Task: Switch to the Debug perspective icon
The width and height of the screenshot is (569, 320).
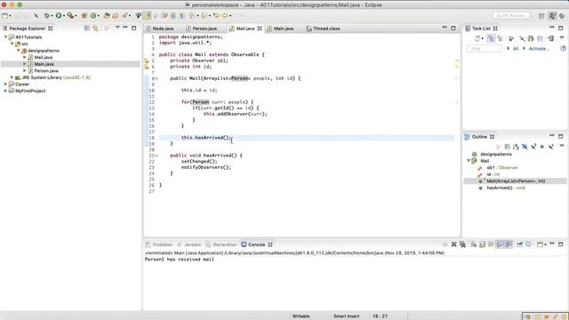Action: coord(562,16)
